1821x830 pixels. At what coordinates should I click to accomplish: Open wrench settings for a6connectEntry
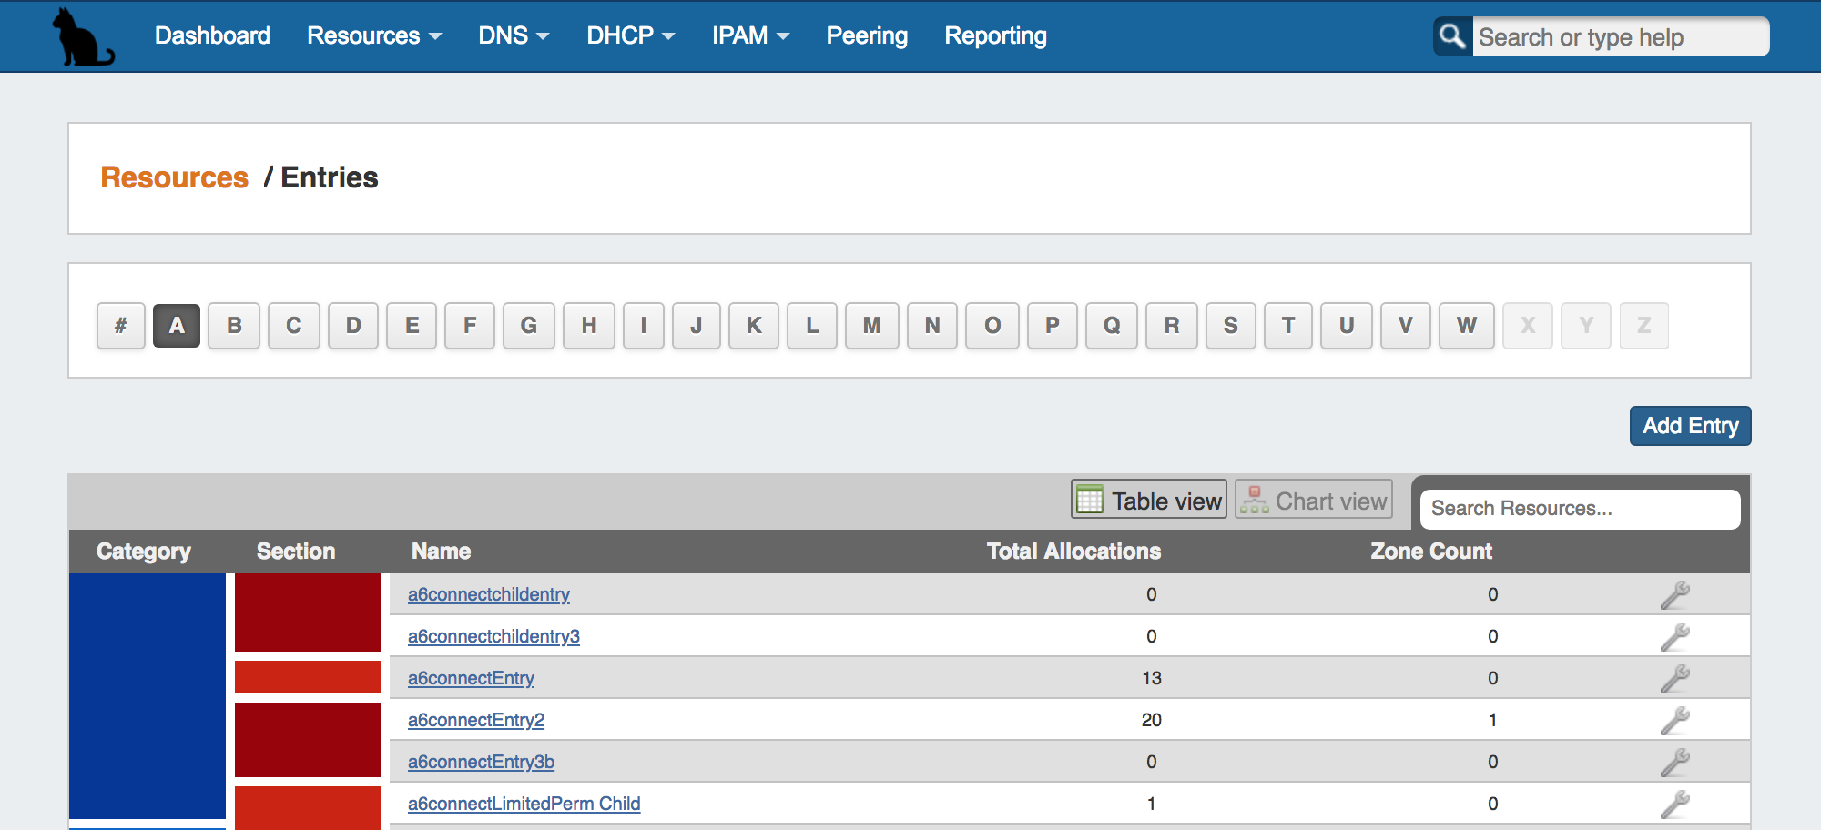[x=1674, y=679]
